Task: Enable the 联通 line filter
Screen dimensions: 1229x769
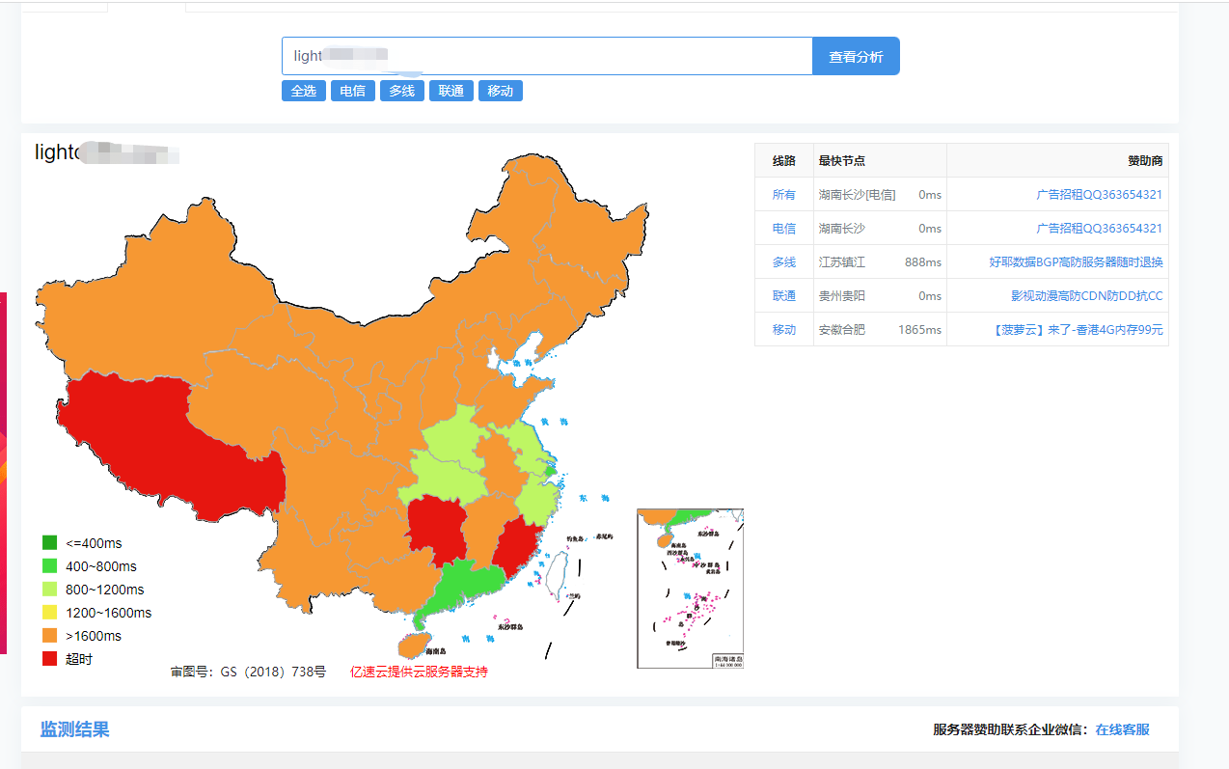Action: [x=451, y=91]
